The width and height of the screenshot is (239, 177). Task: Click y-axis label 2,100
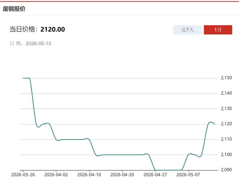(x=226, y=154)
